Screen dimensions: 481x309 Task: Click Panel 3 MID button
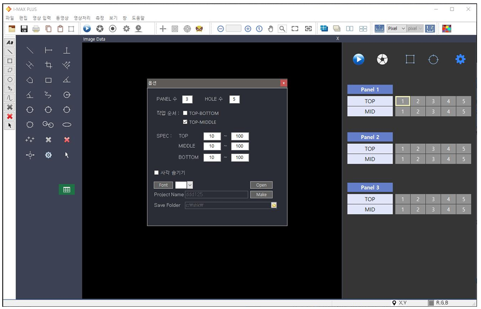pos(370,210)
